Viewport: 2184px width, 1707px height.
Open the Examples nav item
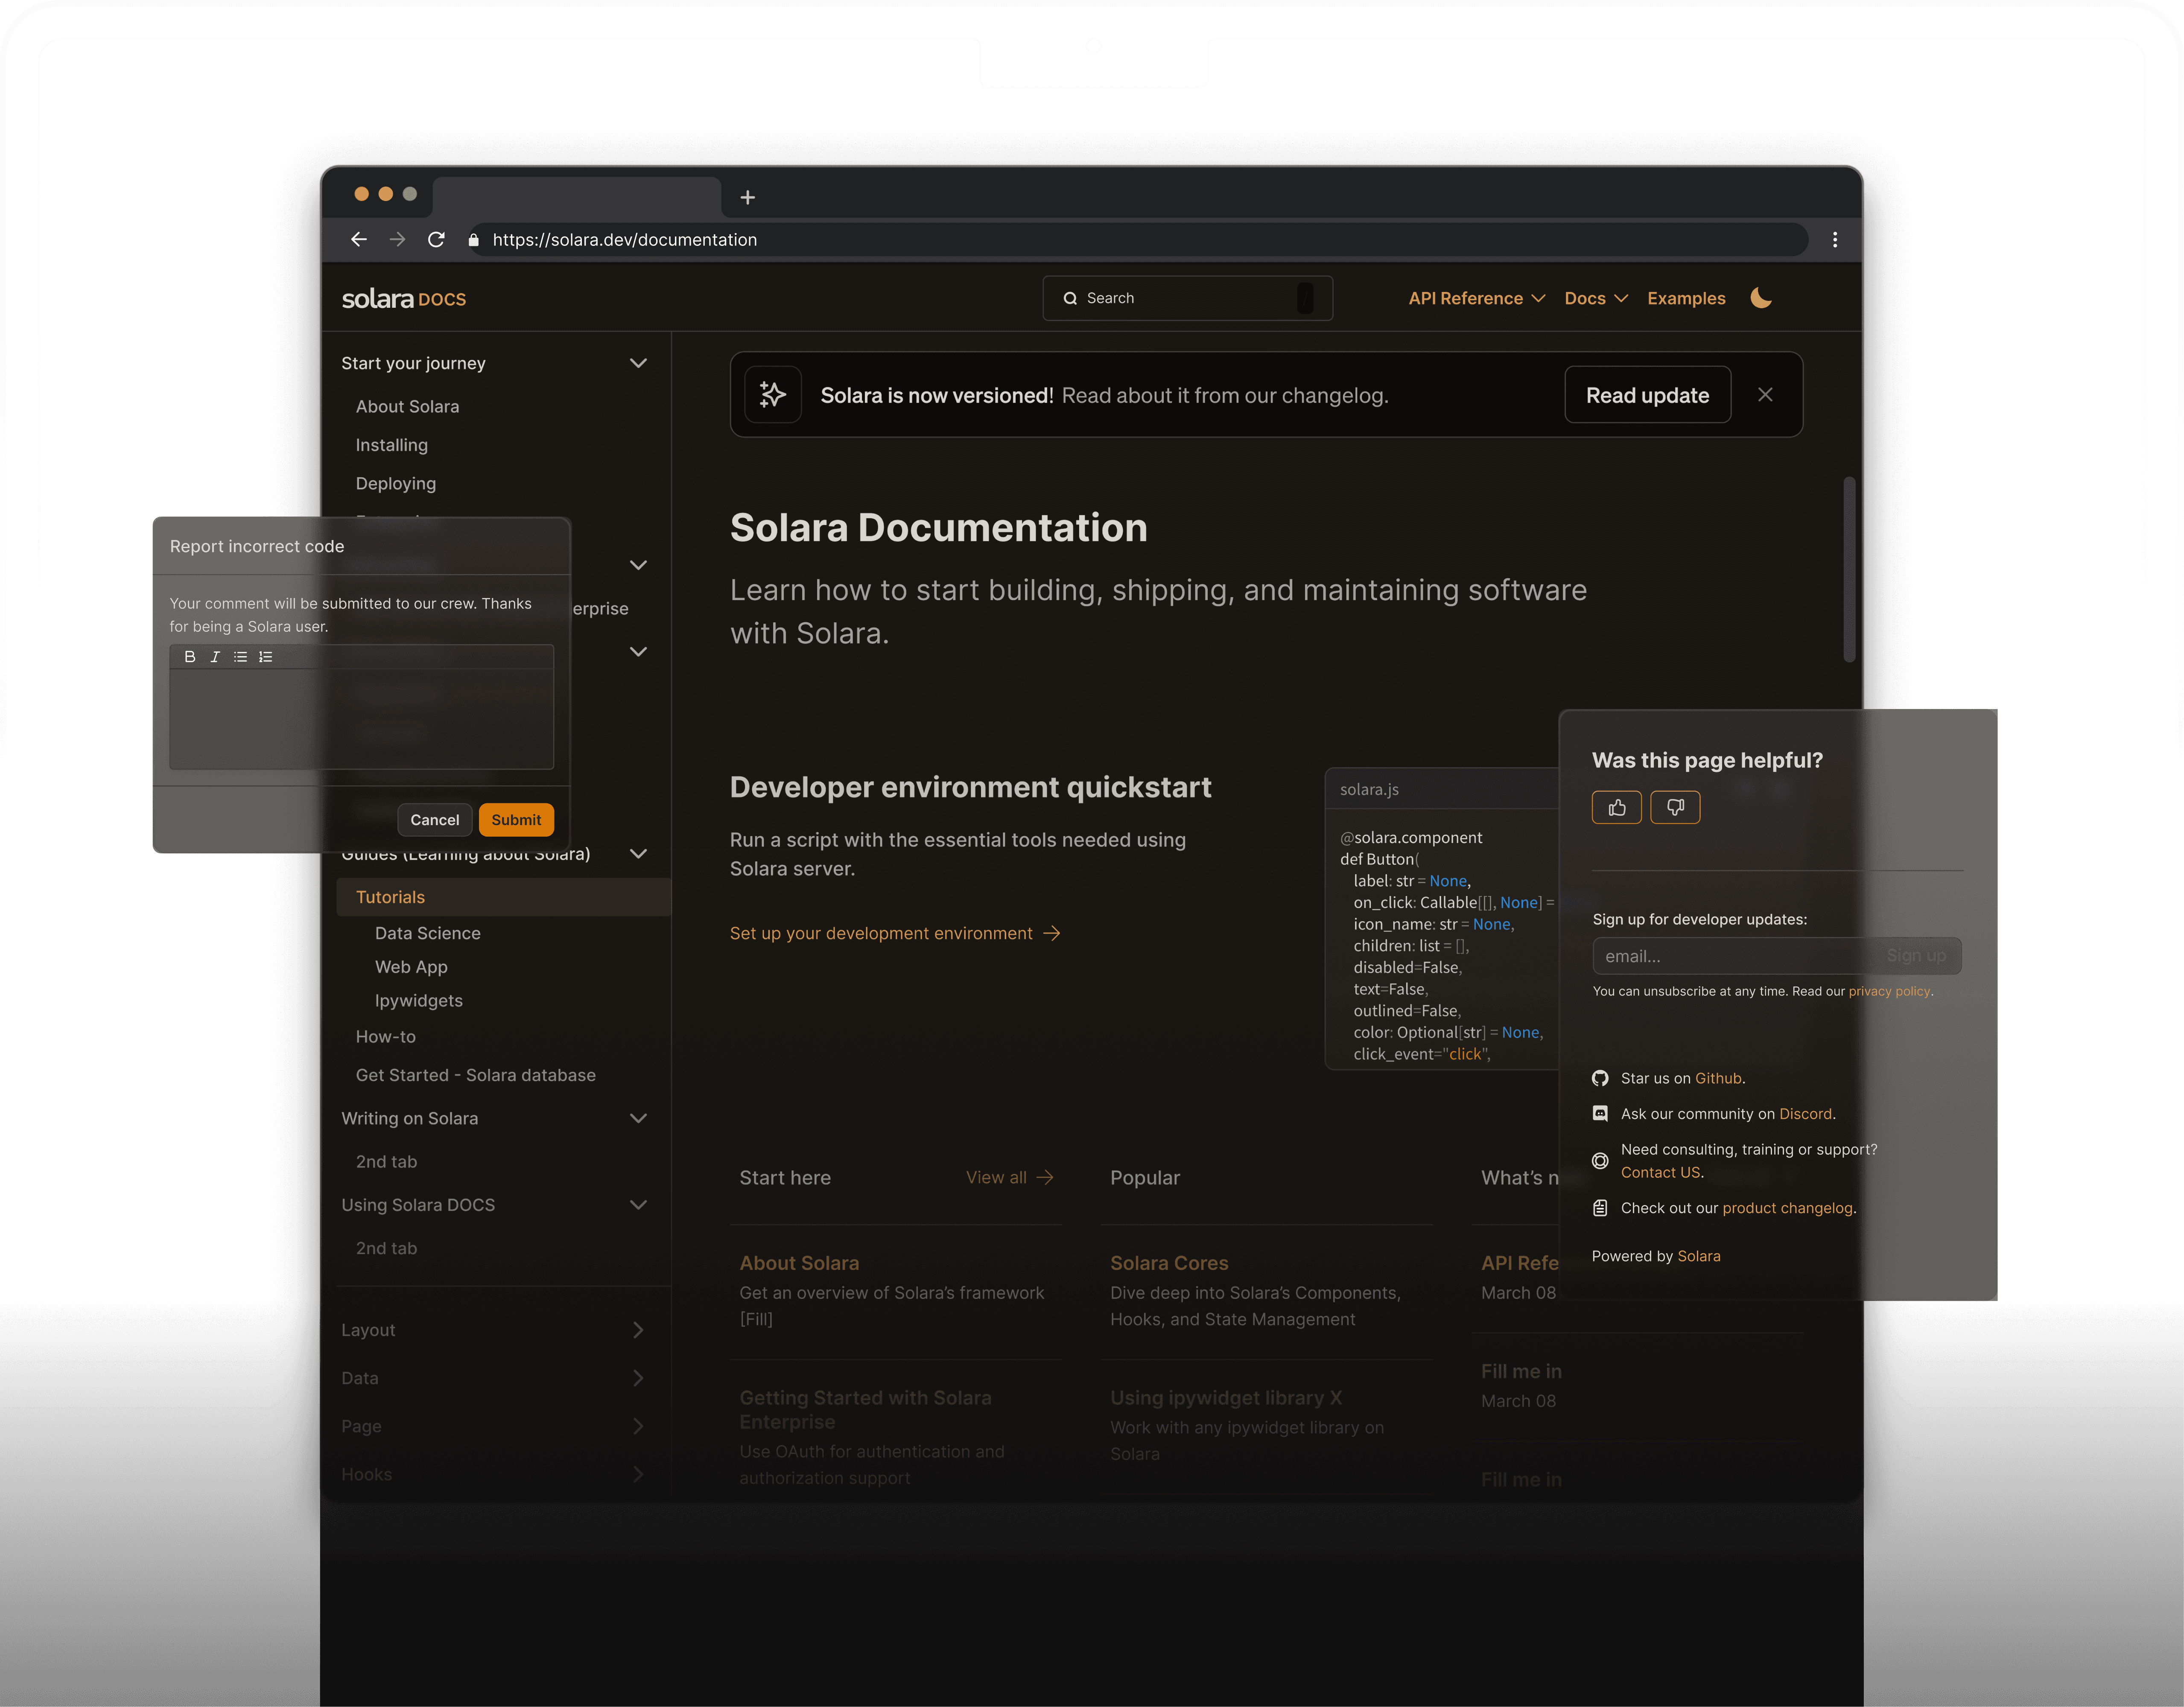point(1686,298)
